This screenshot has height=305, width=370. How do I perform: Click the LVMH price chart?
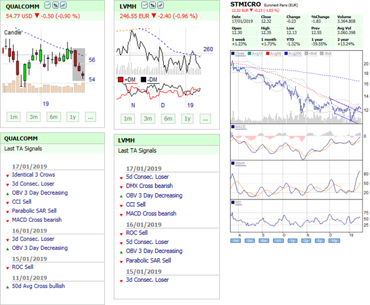click(159, 51)
